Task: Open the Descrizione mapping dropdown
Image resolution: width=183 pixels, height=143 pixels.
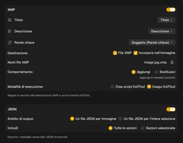Action: pos(162,31)
